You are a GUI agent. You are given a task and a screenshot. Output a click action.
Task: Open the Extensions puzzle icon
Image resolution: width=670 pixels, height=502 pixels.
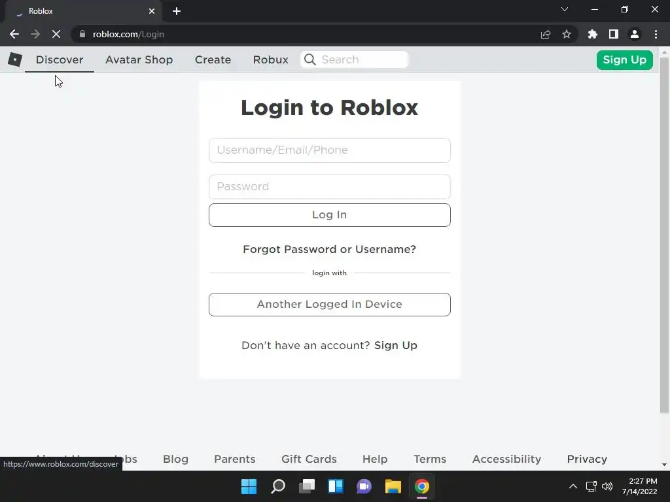593,34
